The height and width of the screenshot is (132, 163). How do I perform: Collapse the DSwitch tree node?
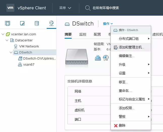pyautogui.click(x=11, y=52)
